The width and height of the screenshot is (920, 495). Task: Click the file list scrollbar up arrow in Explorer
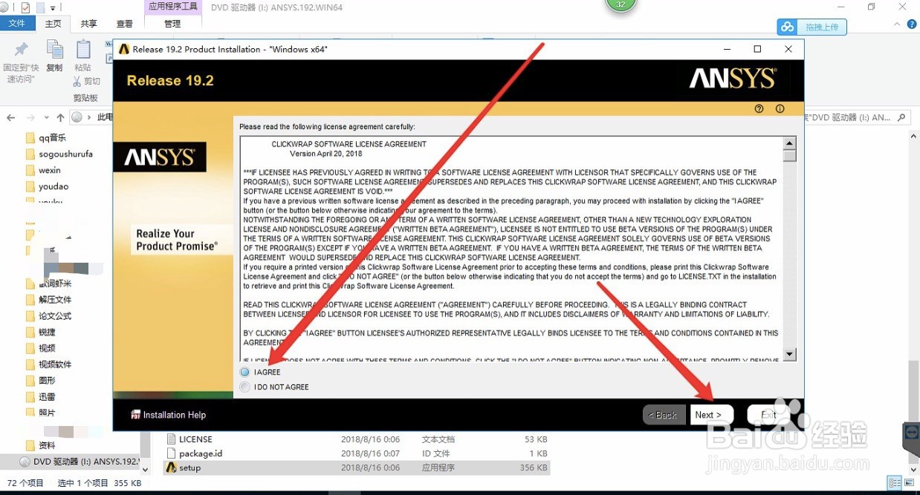tap(913, 137)
